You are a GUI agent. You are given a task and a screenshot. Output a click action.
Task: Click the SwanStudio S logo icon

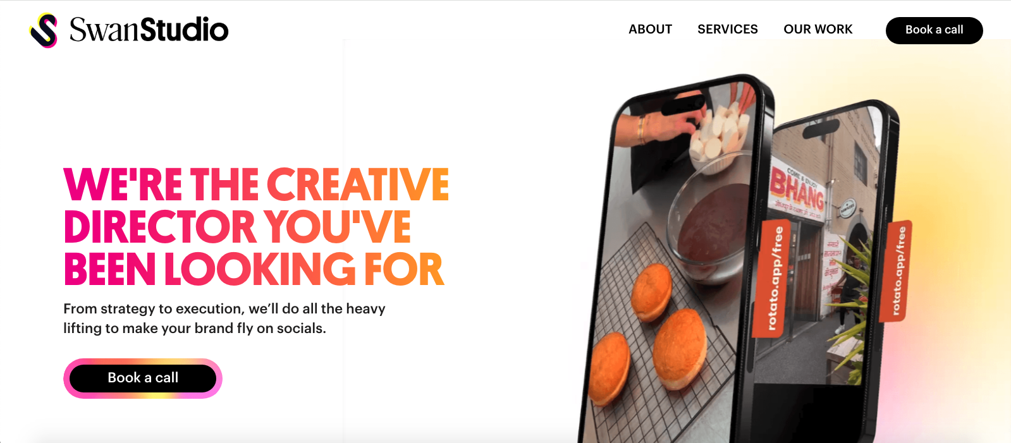[44, 30]
